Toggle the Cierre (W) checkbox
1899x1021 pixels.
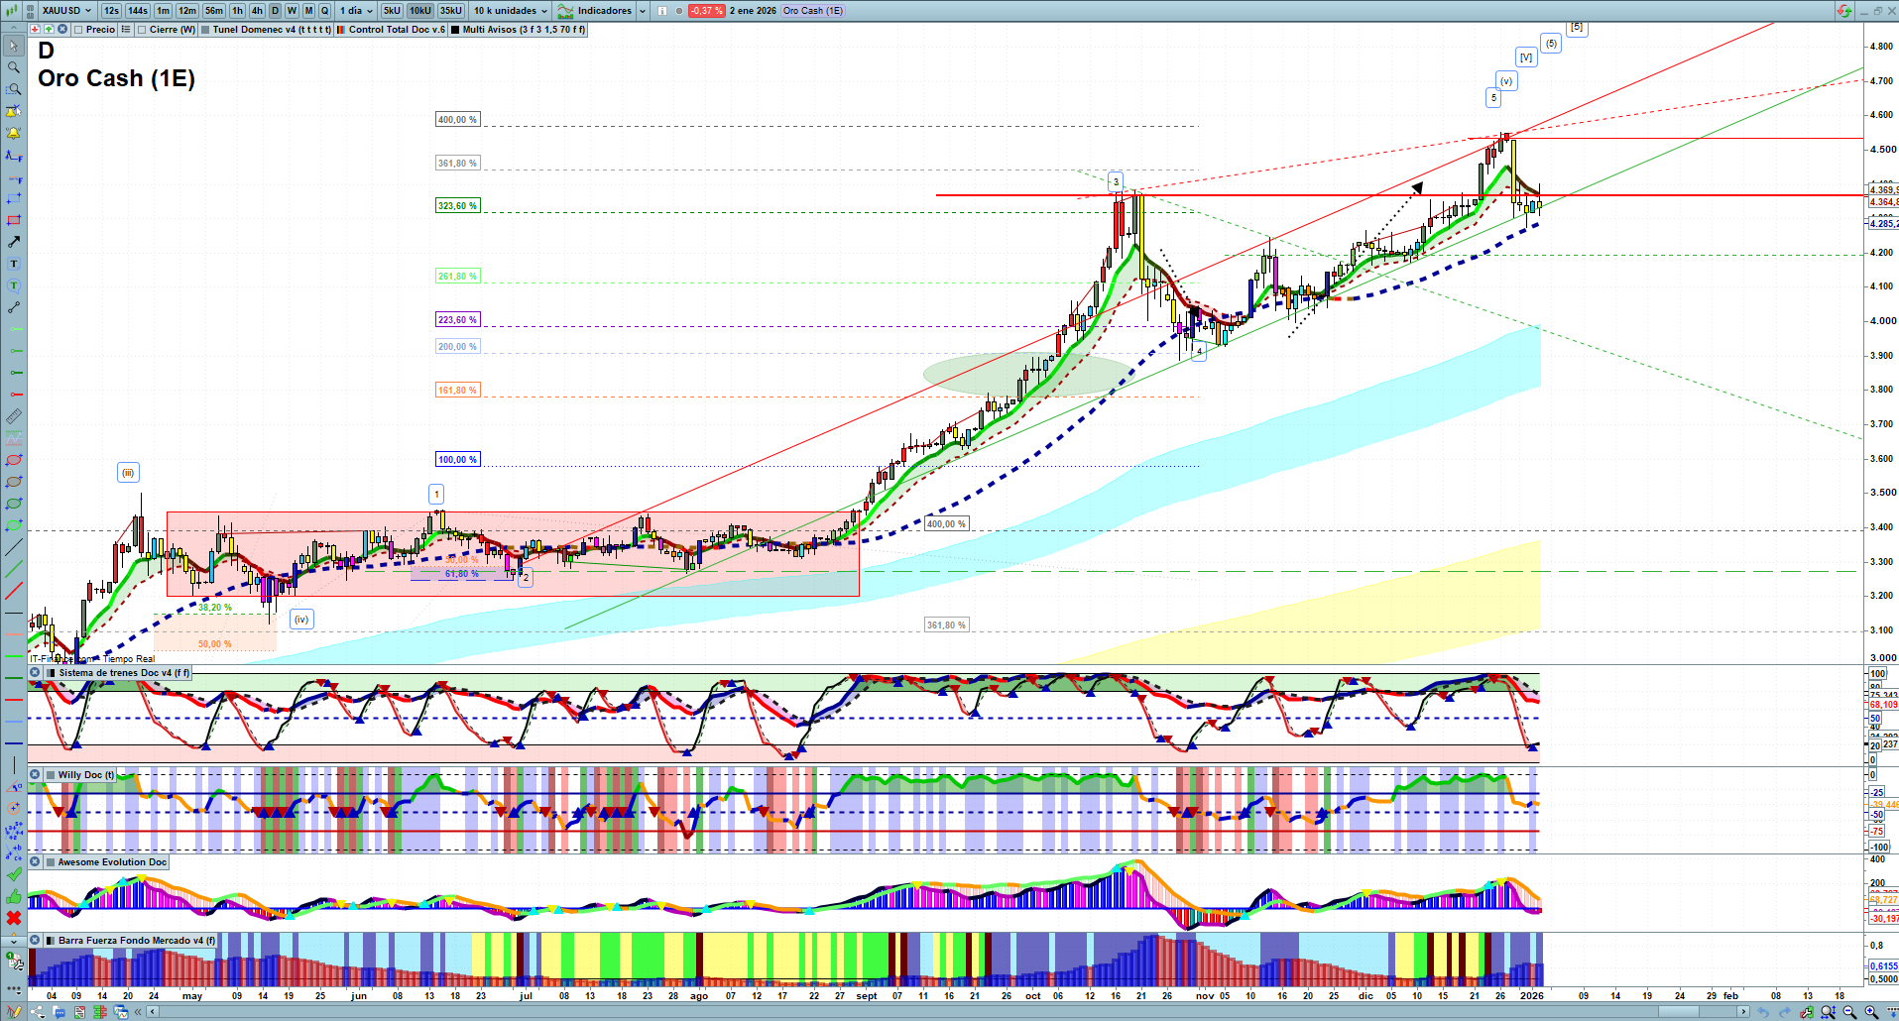[143, 30]
